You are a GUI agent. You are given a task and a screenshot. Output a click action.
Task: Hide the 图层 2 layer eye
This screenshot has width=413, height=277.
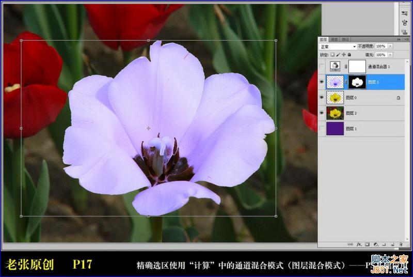[322, 113]
